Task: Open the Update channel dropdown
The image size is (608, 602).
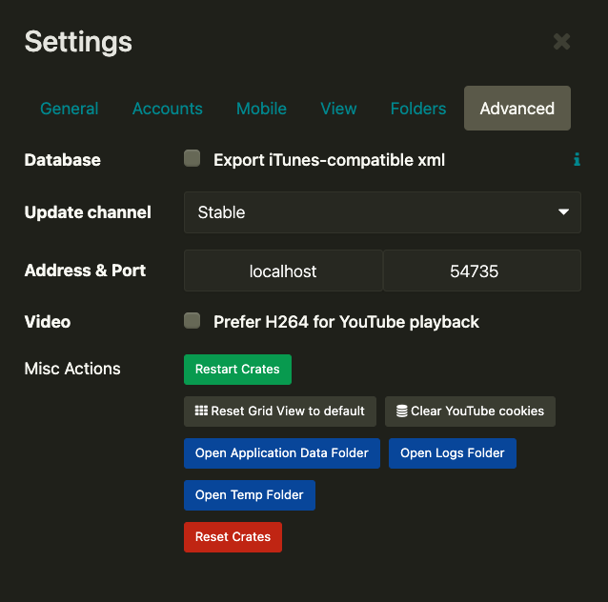Action: [381, 212]
